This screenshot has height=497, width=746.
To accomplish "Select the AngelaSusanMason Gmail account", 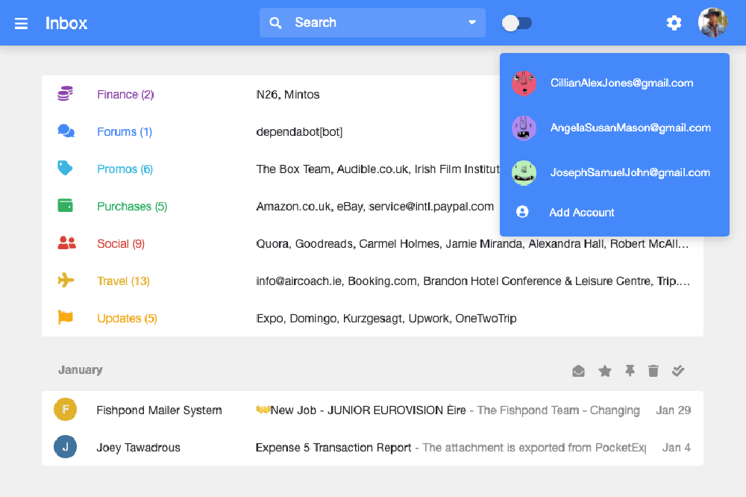I will pos(631,128).
